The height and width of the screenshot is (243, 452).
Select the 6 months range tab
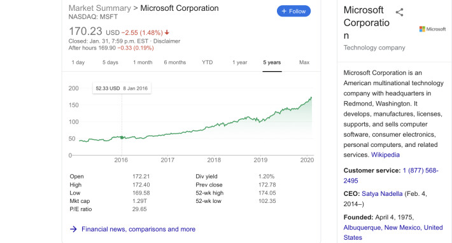click(x=175, y=62)
